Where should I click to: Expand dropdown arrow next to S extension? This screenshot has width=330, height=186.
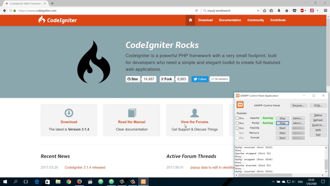(317, 11)
